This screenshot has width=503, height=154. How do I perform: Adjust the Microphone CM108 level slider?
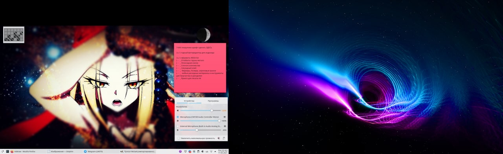tap(200, 121)
